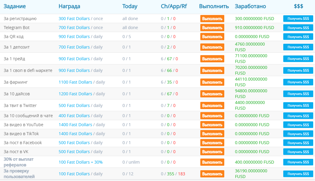Select the 0 / 355 / 183 counter

tap(173, 174)
